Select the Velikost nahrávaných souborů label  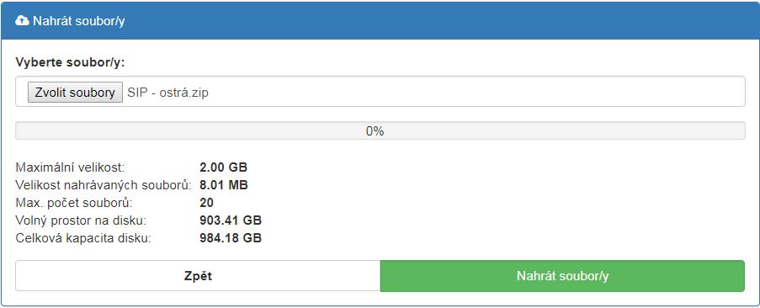click(x=104, y=185)
